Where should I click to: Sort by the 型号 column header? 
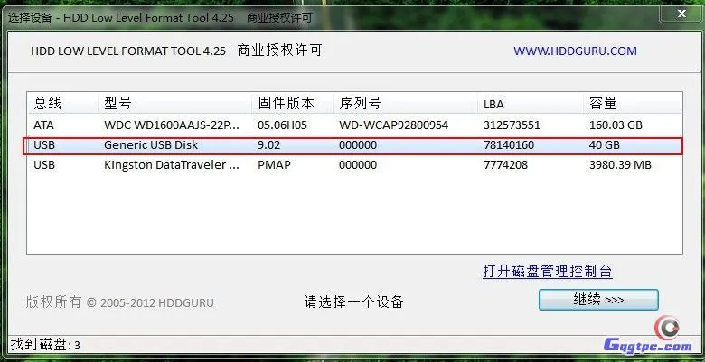tap(175, 104)
